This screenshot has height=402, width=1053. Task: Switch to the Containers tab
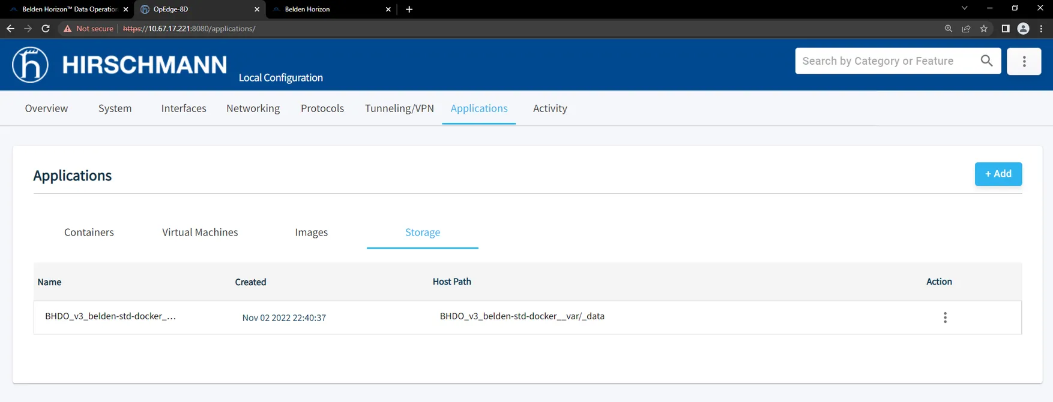89,232
